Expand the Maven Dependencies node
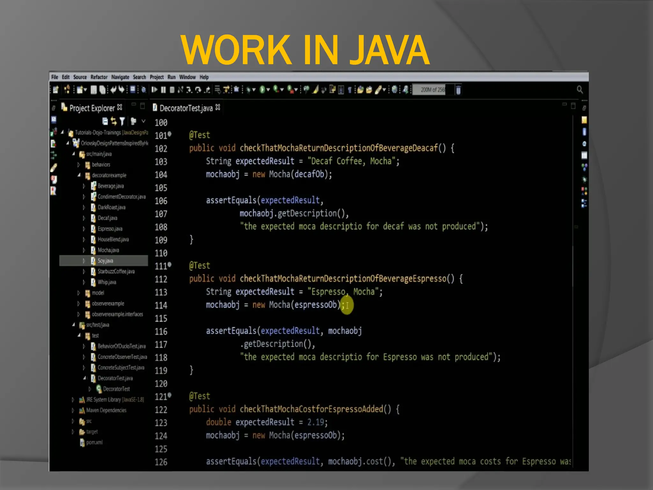 click(73, 410)
